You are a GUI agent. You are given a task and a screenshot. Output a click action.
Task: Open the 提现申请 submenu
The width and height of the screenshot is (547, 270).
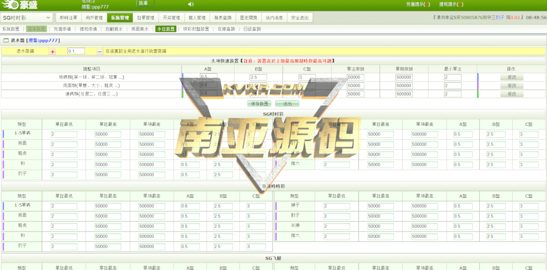(89, 29)
